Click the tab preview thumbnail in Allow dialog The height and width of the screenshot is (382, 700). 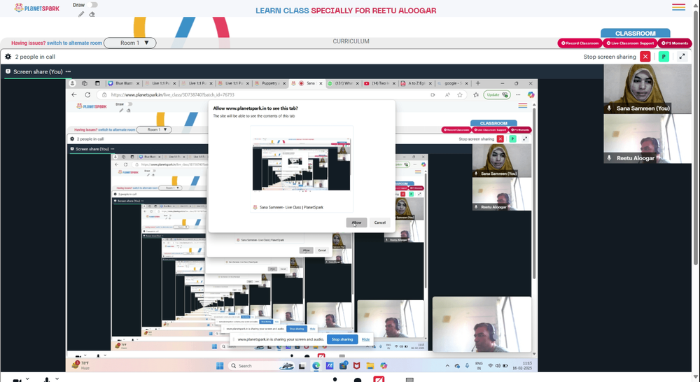click(301, 164)
